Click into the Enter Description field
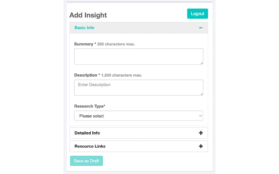279x174 pixels. [138, 87]
